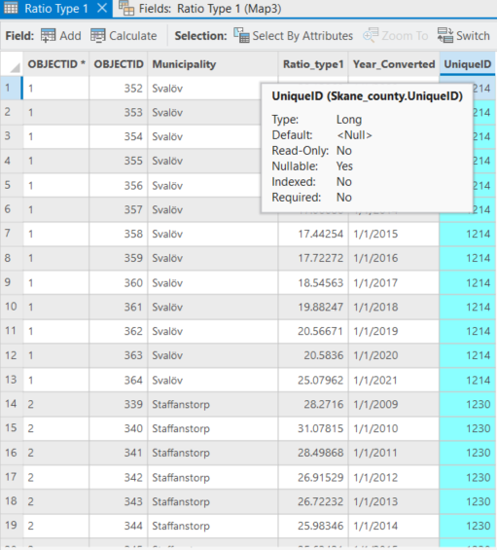Close the Ratio Type 1 tab
Viewport: 497px width, 550px height.
(102, 8)
